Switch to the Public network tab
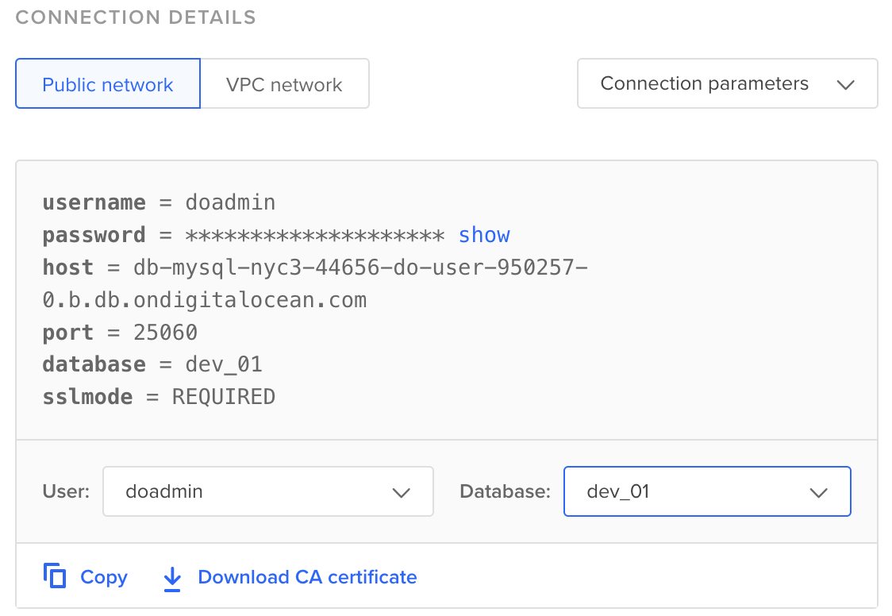 (x=108, y=83)
